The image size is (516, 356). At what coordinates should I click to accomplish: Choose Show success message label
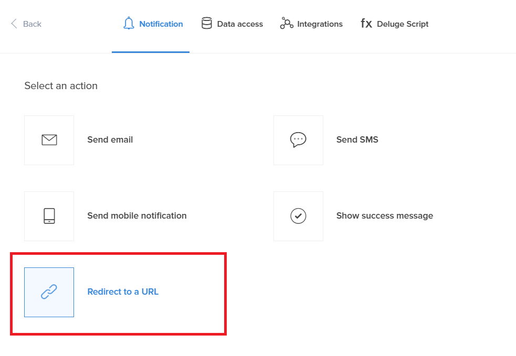coord(384,216)
